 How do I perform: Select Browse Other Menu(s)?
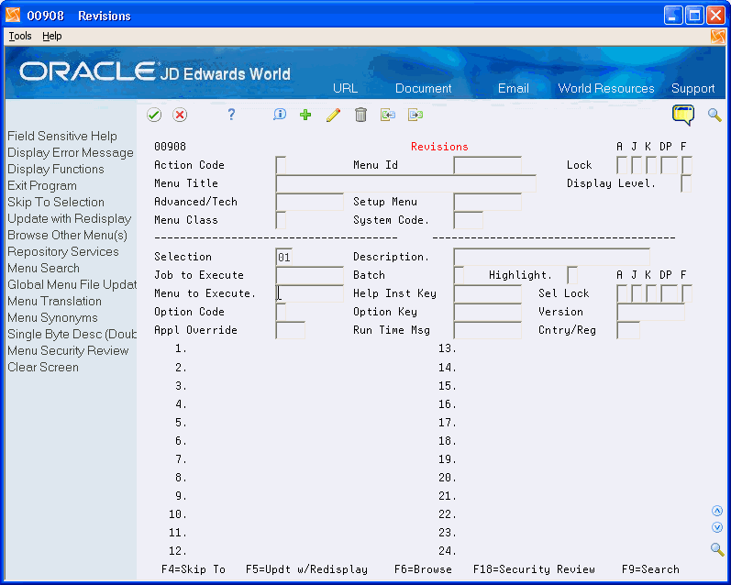coord(67,235)
